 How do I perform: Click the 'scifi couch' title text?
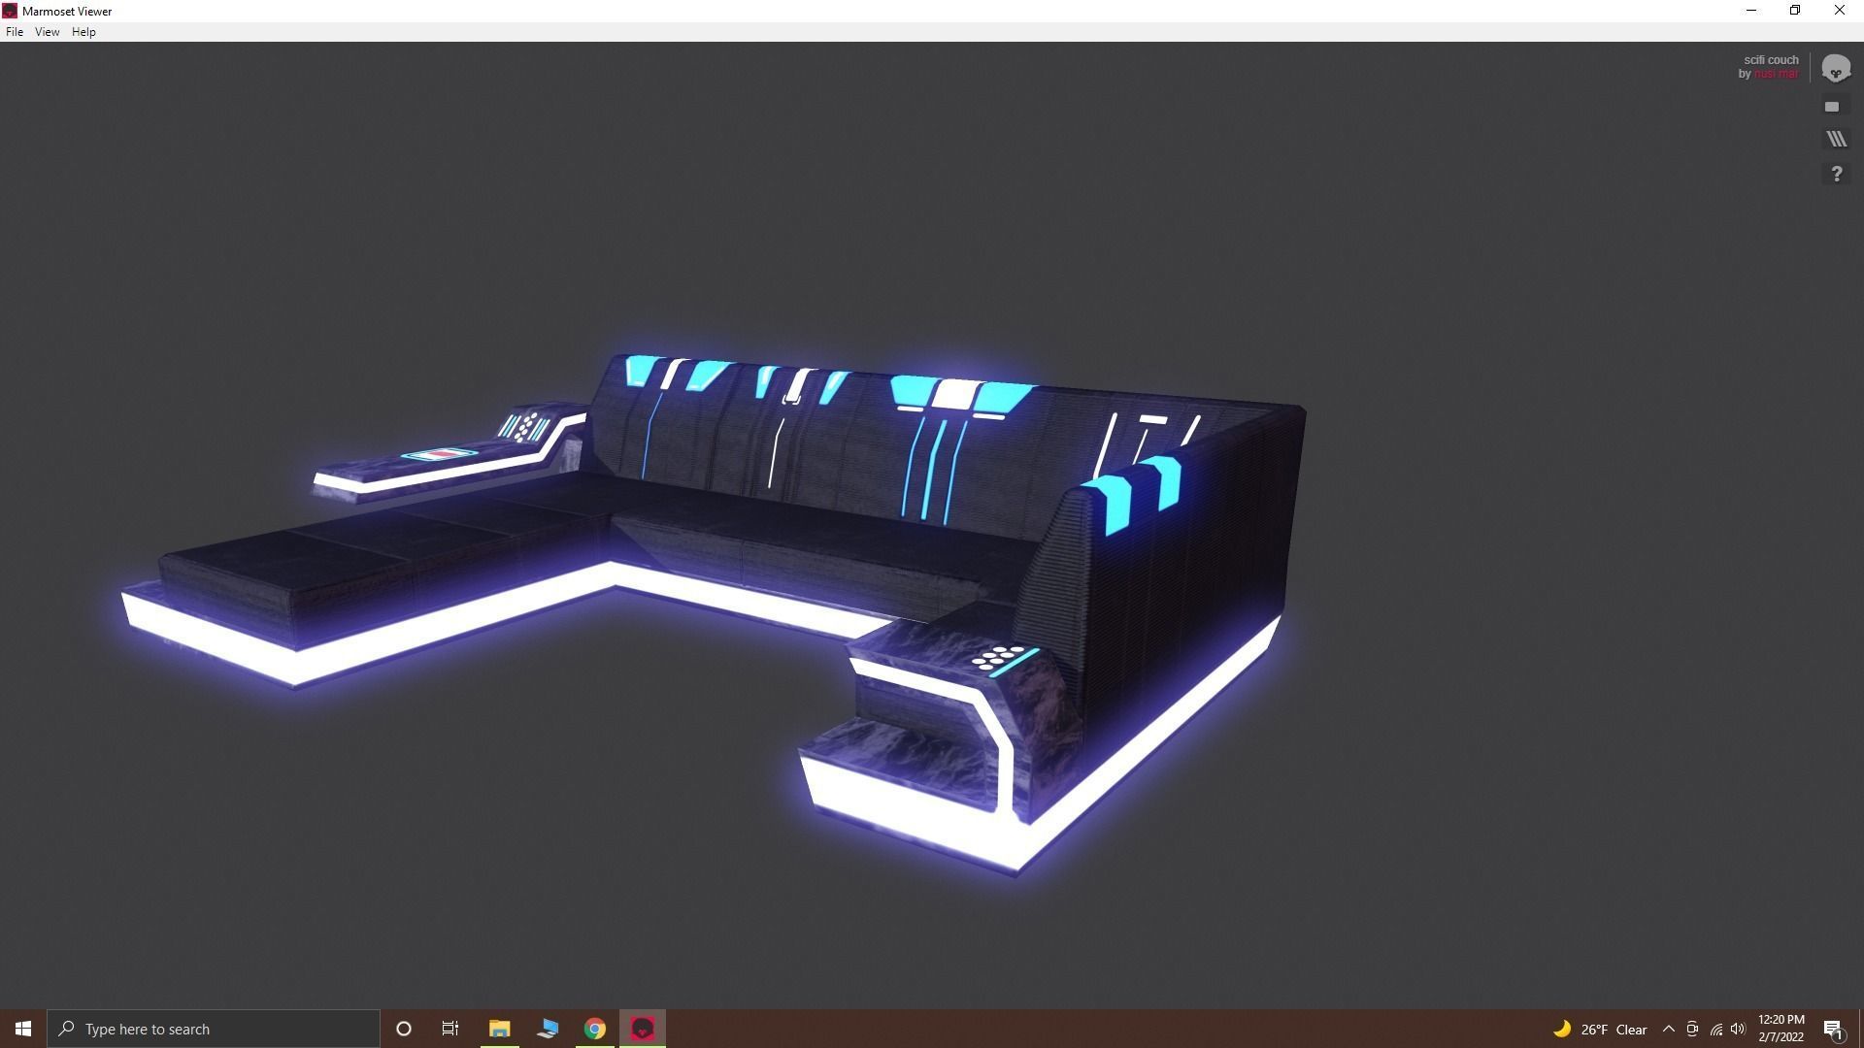click(1771, 60)
